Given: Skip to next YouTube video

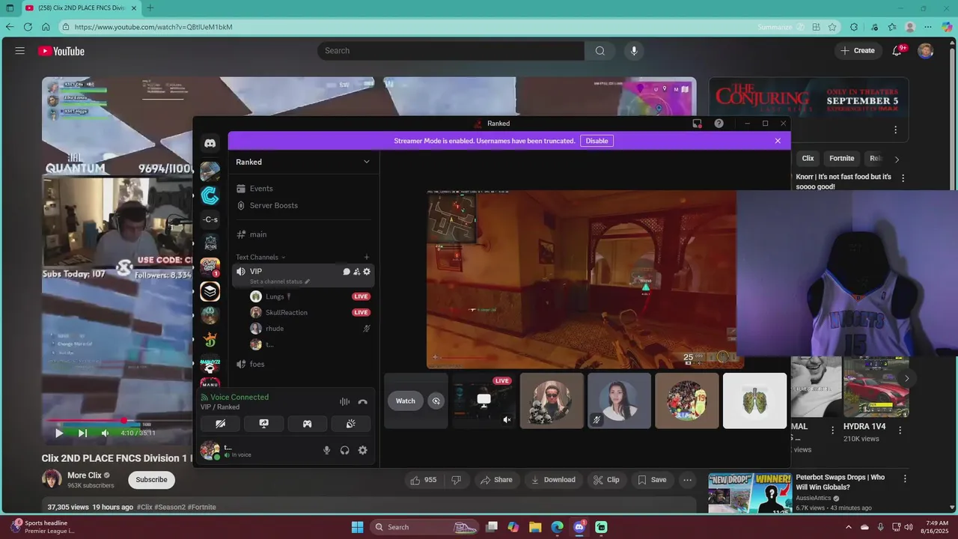Looking at the screenshot, I should [x=82, y=433].
